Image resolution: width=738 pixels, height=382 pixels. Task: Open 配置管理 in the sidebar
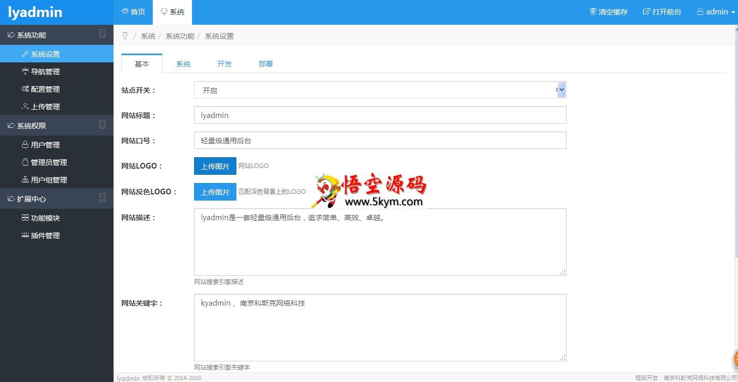(x=57, y=89)
